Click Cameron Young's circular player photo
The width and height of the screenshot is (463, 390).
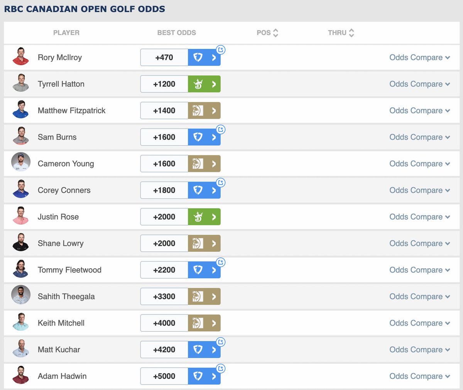tap(21, 162)
